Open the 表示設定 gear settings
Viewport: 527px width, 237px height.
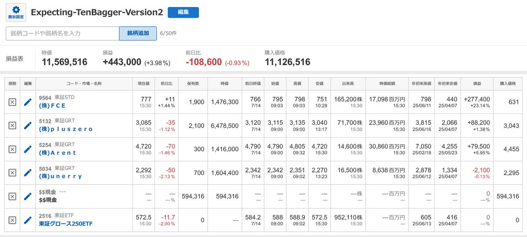click(16, 12)
